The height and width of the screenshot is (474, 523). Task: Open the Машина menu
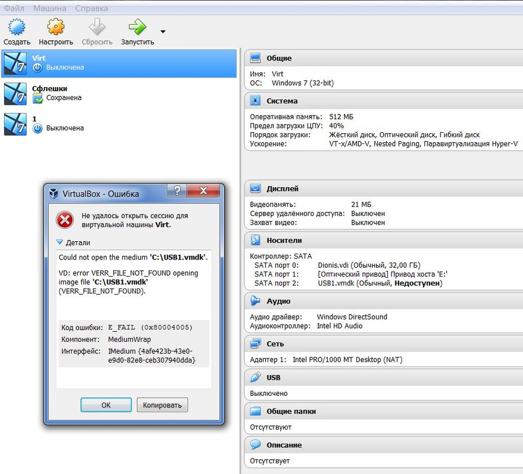[50, 8]
